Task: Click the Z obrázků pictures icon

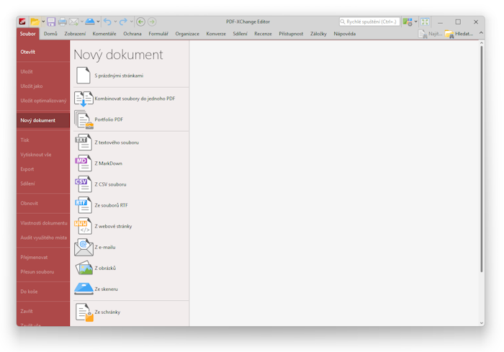Action: click(x=84, y=268)
